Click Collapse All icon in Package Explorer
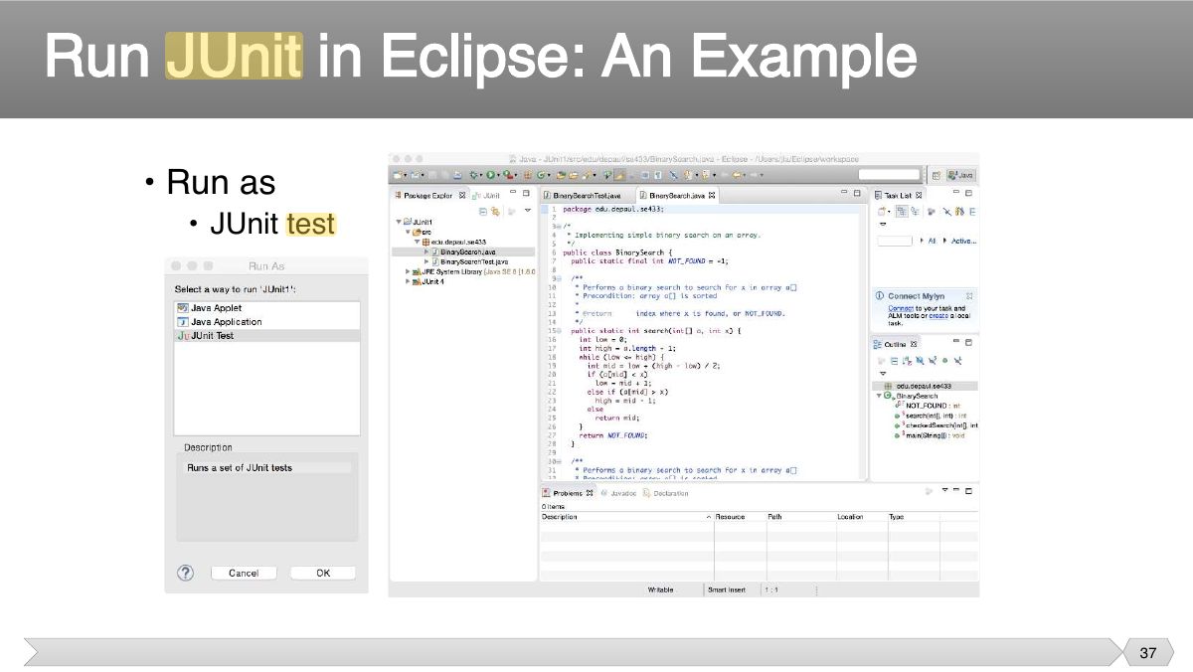This screenshot has height=672, width=1193. tap(483, 211)
